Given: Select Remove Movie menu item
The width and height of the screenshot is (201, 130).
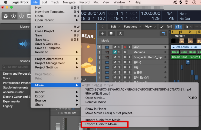Looking at the screenshot, I should click(x=140, y=102).
